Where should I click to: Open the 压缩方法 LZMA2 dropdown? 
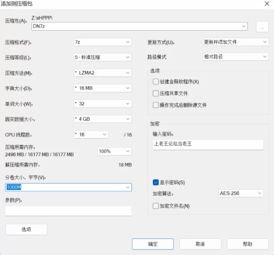pos(102,73)
